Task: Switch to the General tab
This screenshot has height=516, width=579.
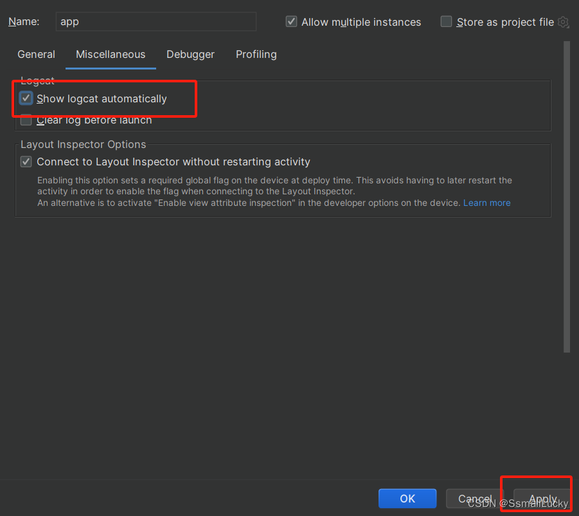Action: pos(36,55)
